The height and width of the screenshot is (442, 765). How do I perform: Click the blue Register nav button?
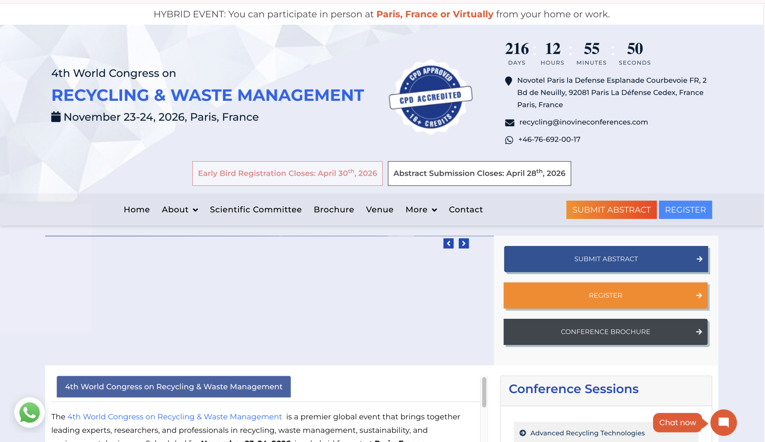(x=685, y=210)
